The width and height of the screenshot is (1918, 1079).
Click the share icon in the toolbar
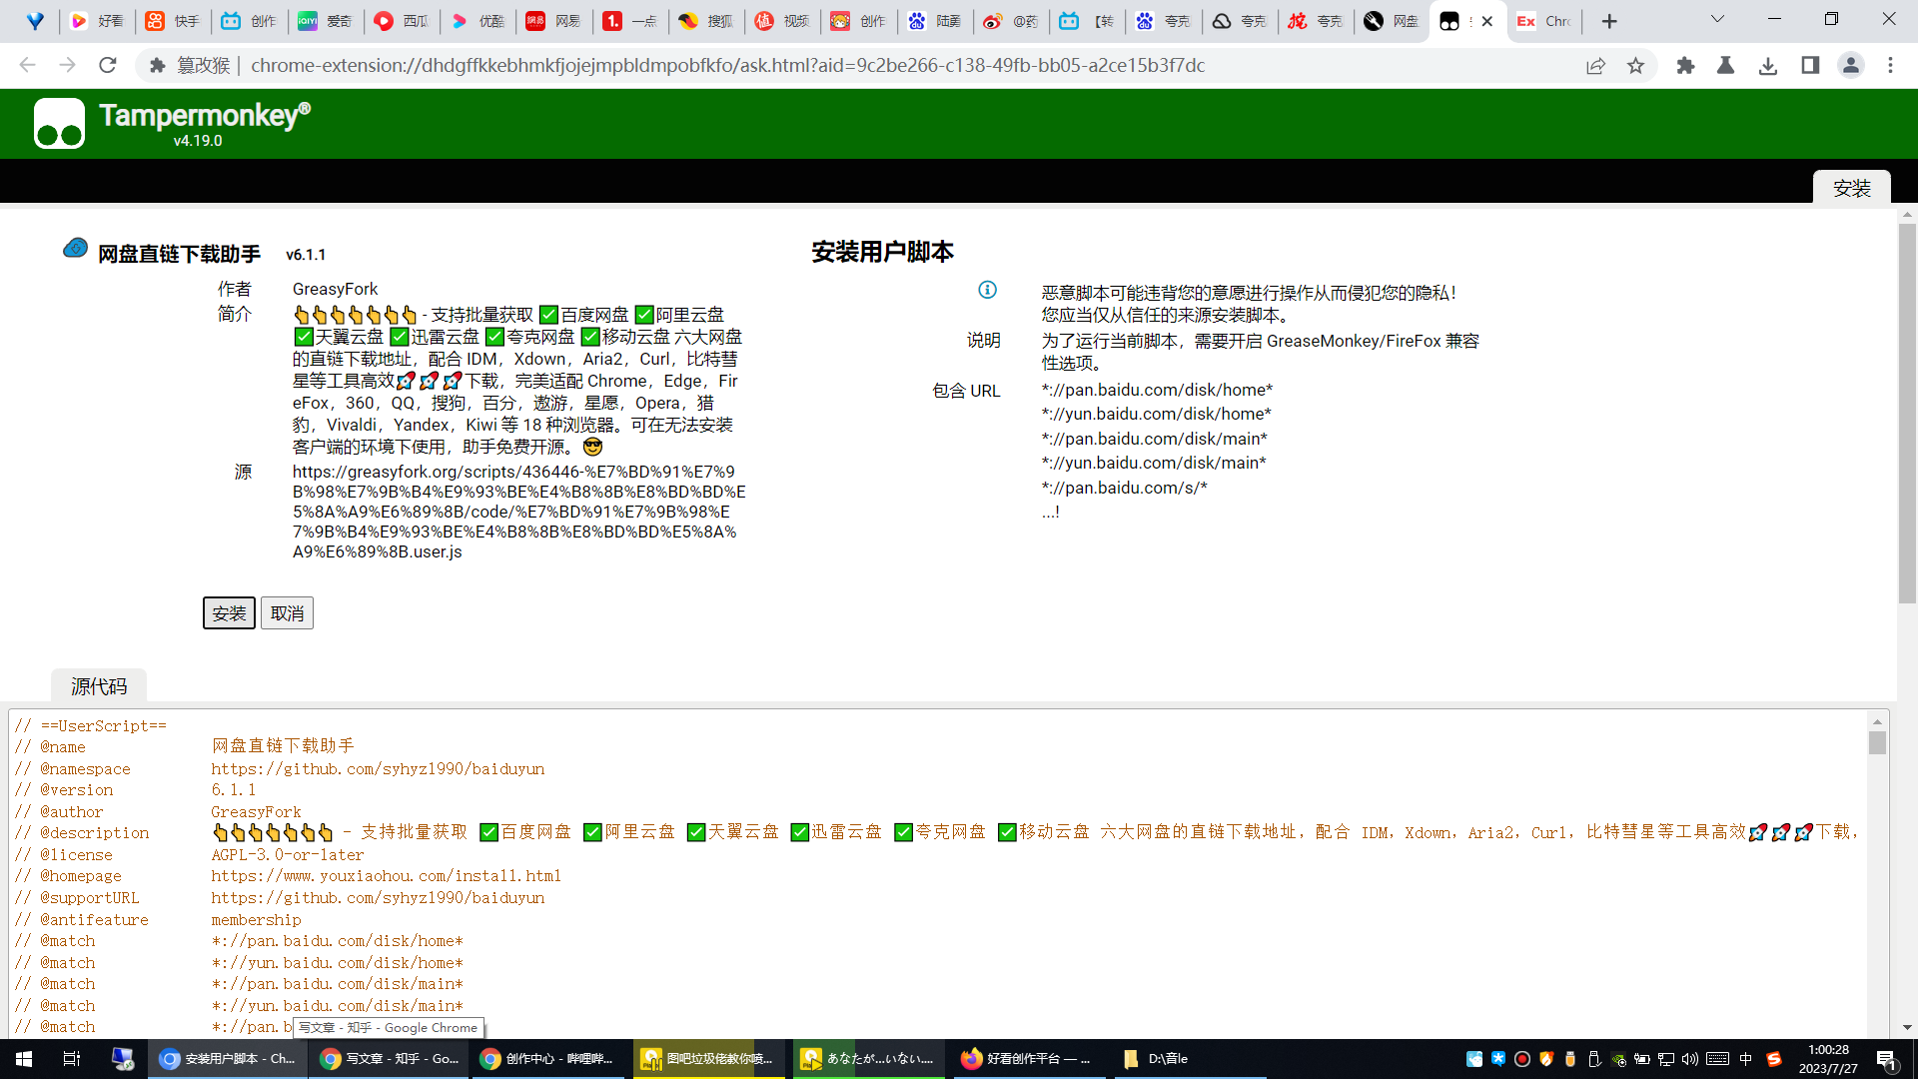tap(1595, 66)
